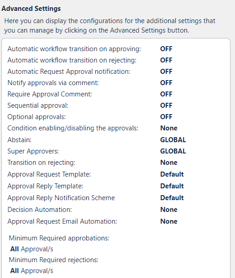The height and width of the screenshot is (278, 235).
Task: Click All Approval/s under Minimum Required approbations
Action: click(x=32, y=249)
